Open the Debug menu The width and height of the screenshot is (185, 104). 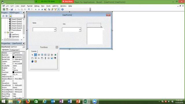[x=37, y=6]
